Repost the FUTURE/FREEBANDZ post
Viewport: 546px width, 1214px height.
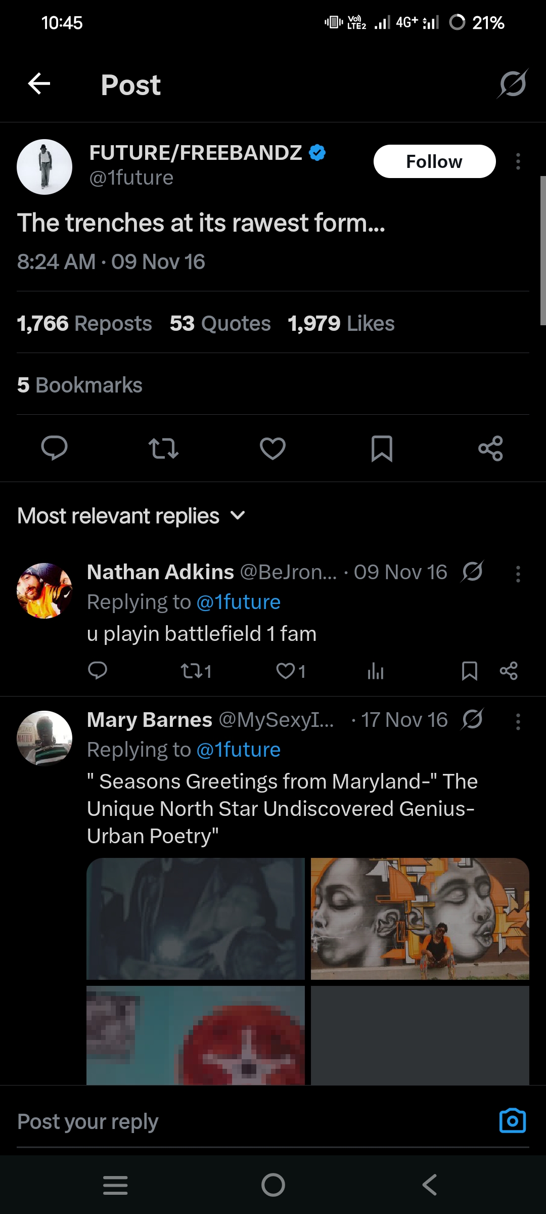point(163,448)
